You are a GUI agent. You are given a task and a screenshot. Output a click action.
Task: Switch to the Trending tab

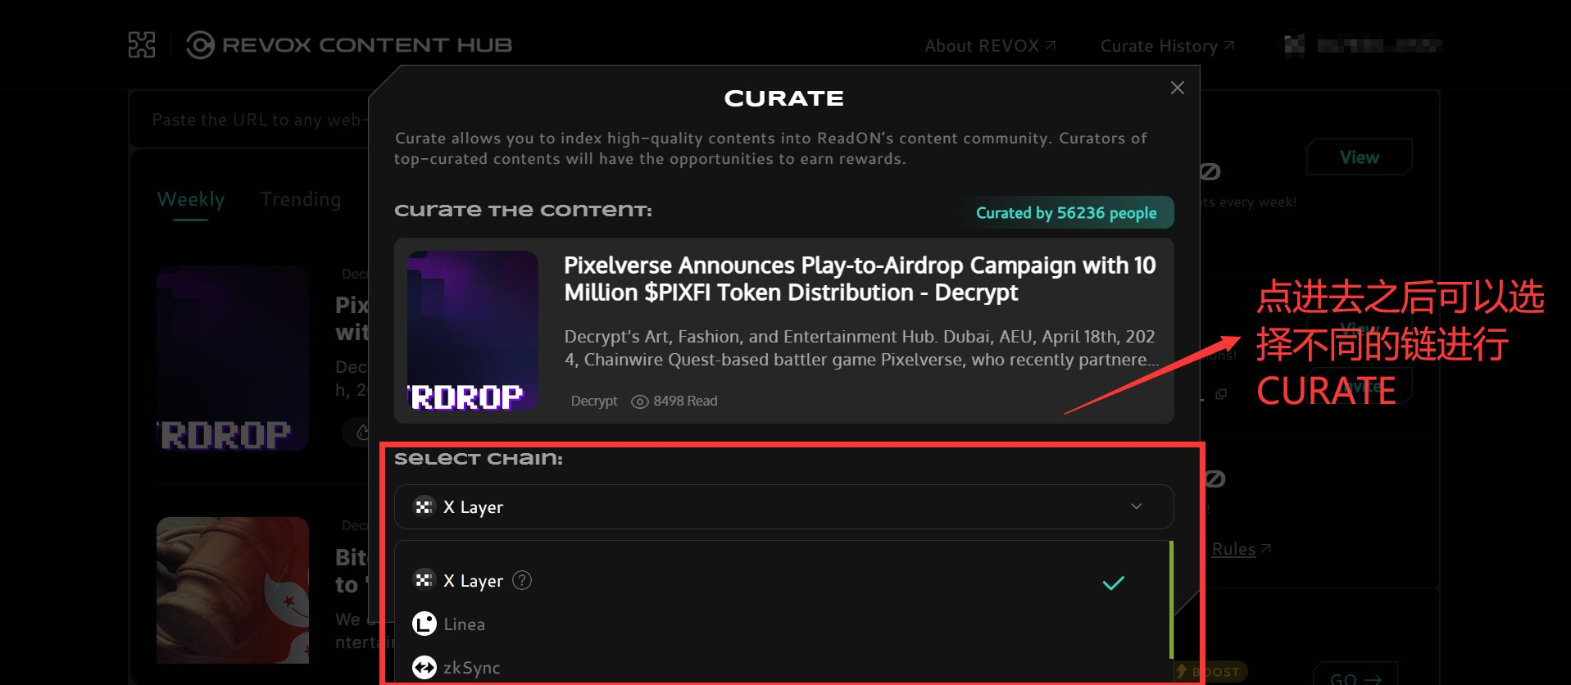click(x=301, y=200)
